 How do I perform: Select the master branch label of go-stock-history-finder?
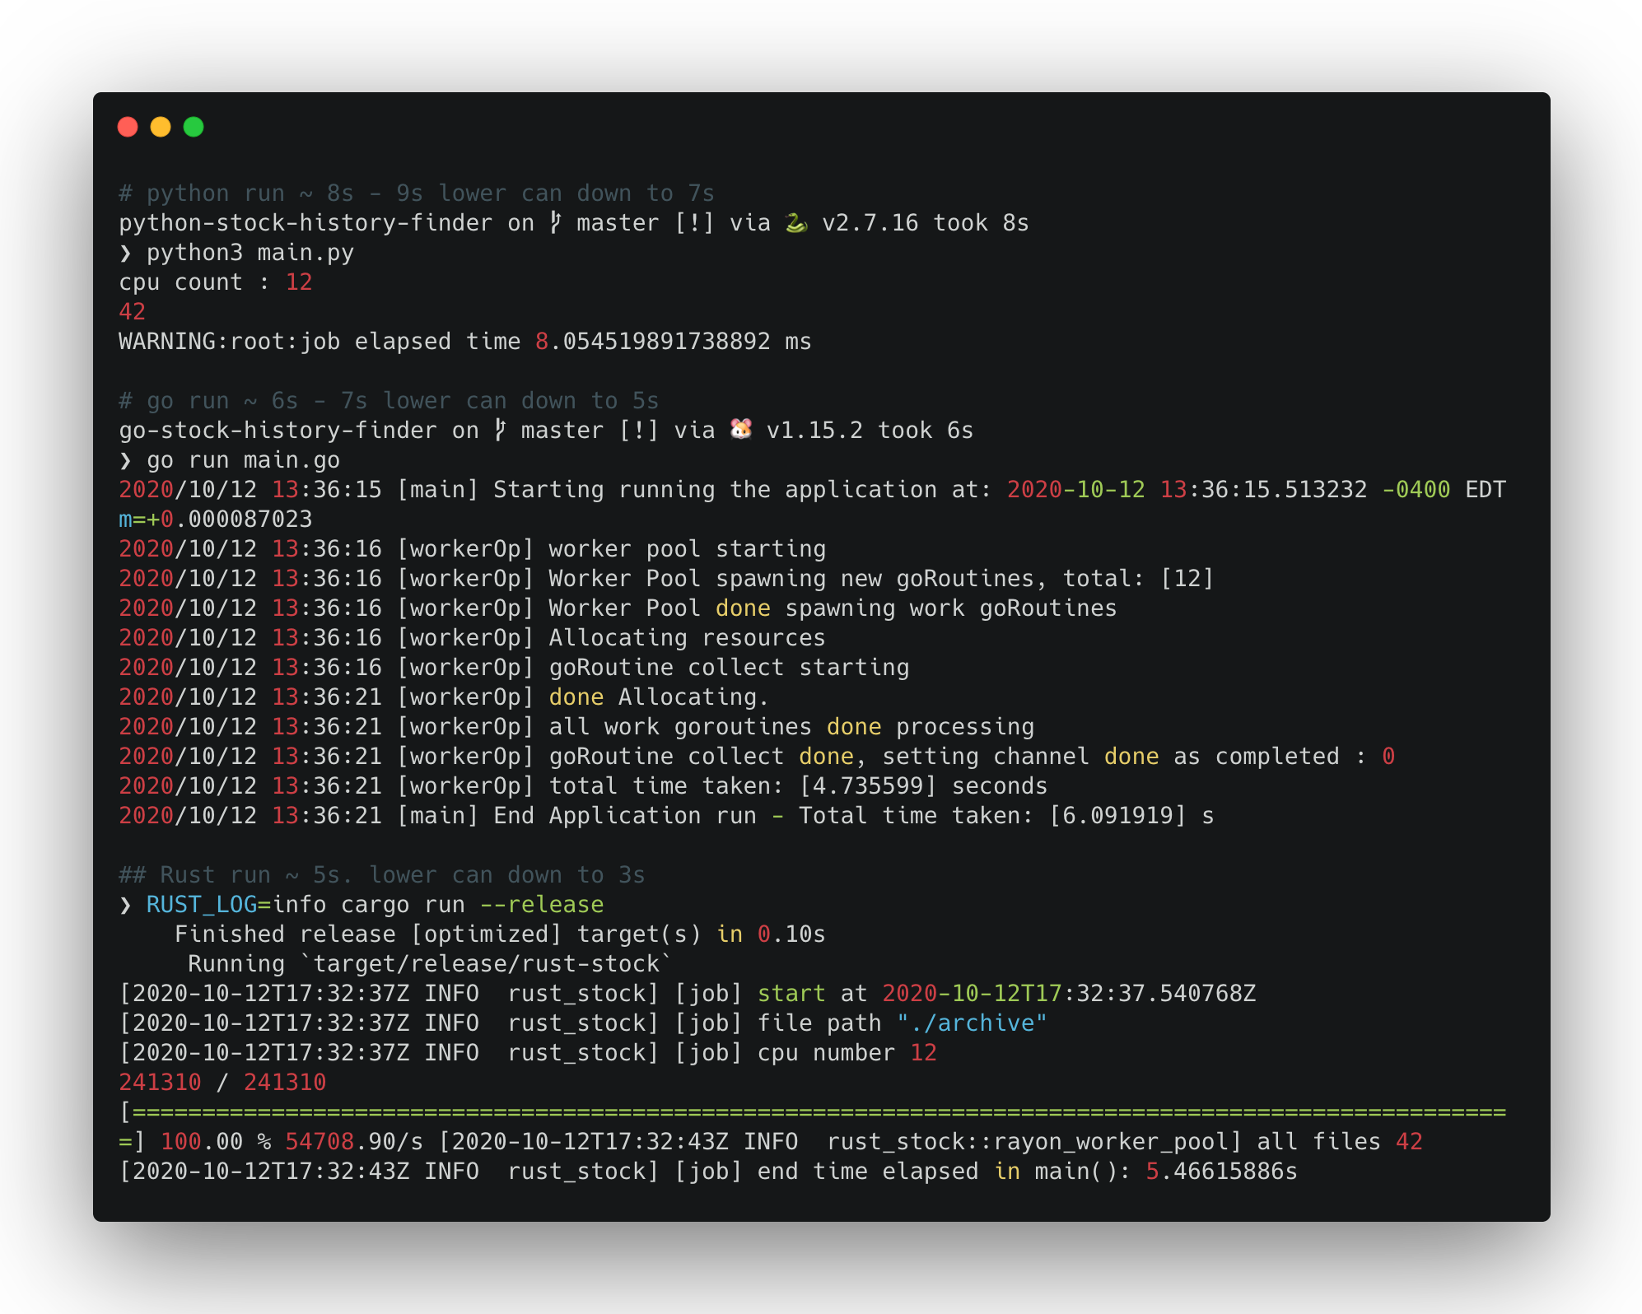[562, 429]
